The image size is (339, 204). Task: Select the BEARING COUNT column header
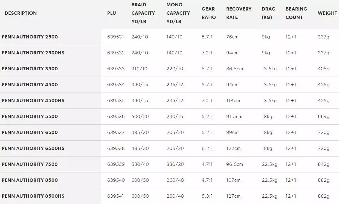click(296, 13)
